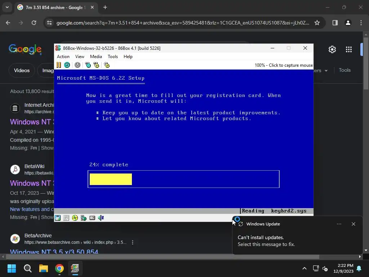369x277 pixels.
Task: Click the first floppy drive status icon
Action: (58, 218)
